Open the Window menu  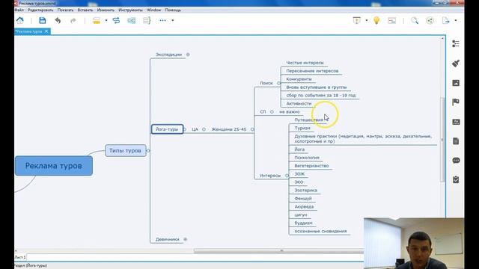[x=153, y=10]
